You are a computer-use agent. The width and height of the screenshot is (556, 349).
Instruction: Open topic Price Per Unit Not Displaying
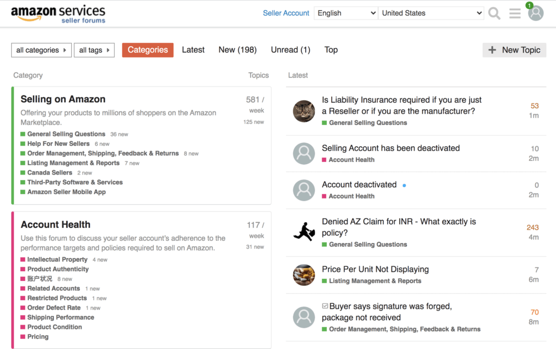click(x=375, y=269)
